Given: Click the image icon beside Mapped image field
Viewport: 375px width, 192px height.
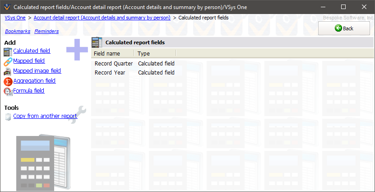Looking at the screenshot, I should [x=8, y=71].
